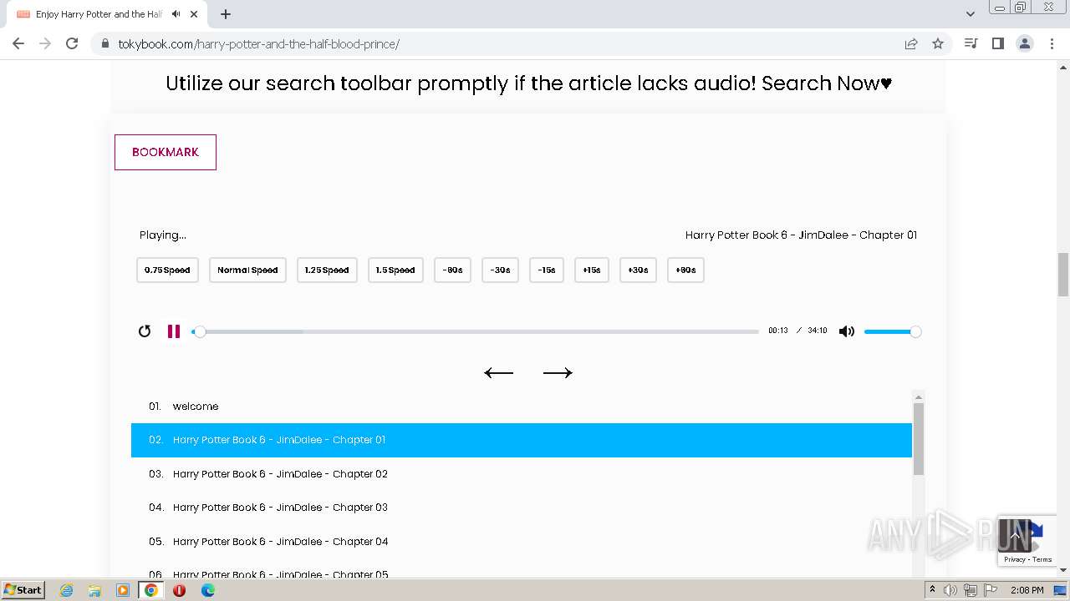This screenshot has height=601, width=1070.
Task: Expand the tab search dropdown
Action: (971, 14)
